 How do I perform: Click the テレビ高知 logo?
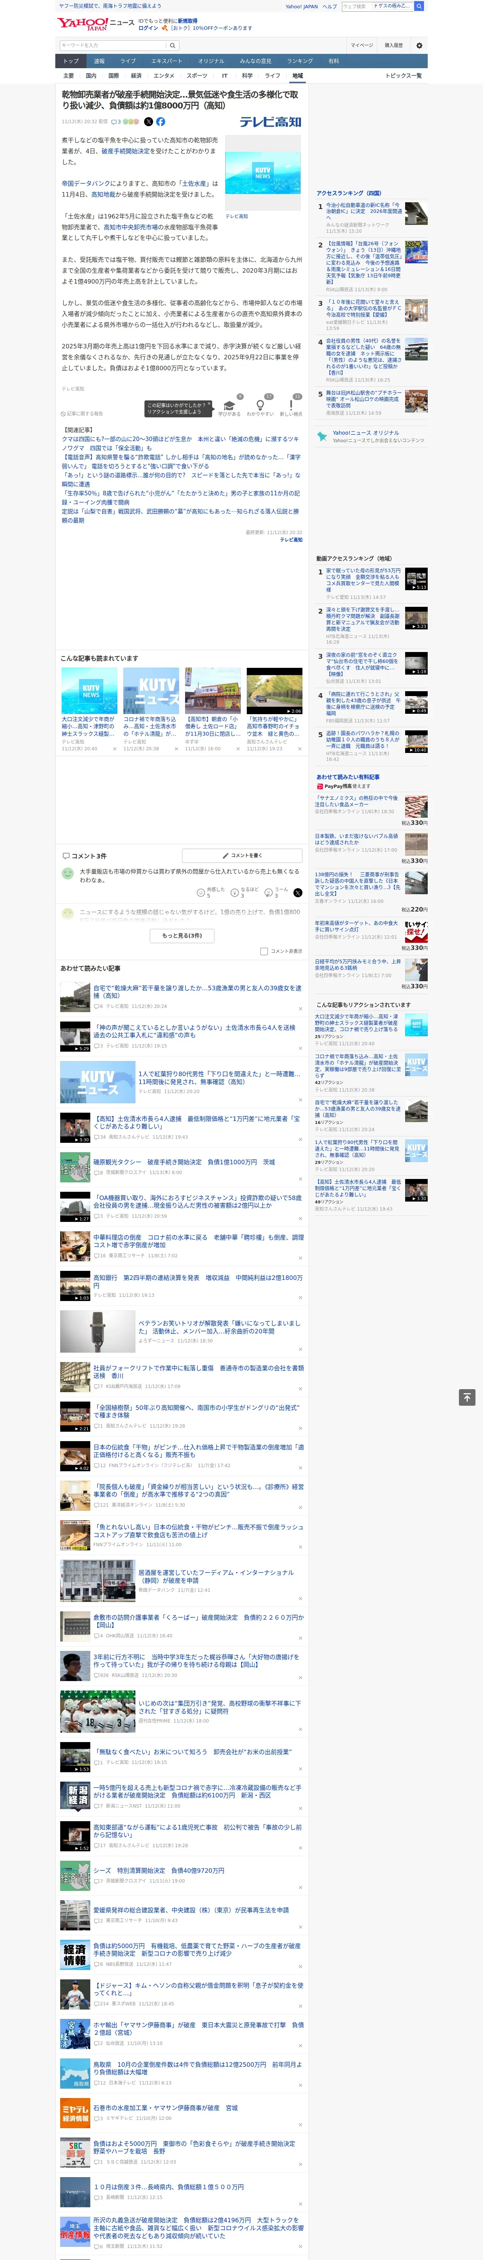coord(271,122)
